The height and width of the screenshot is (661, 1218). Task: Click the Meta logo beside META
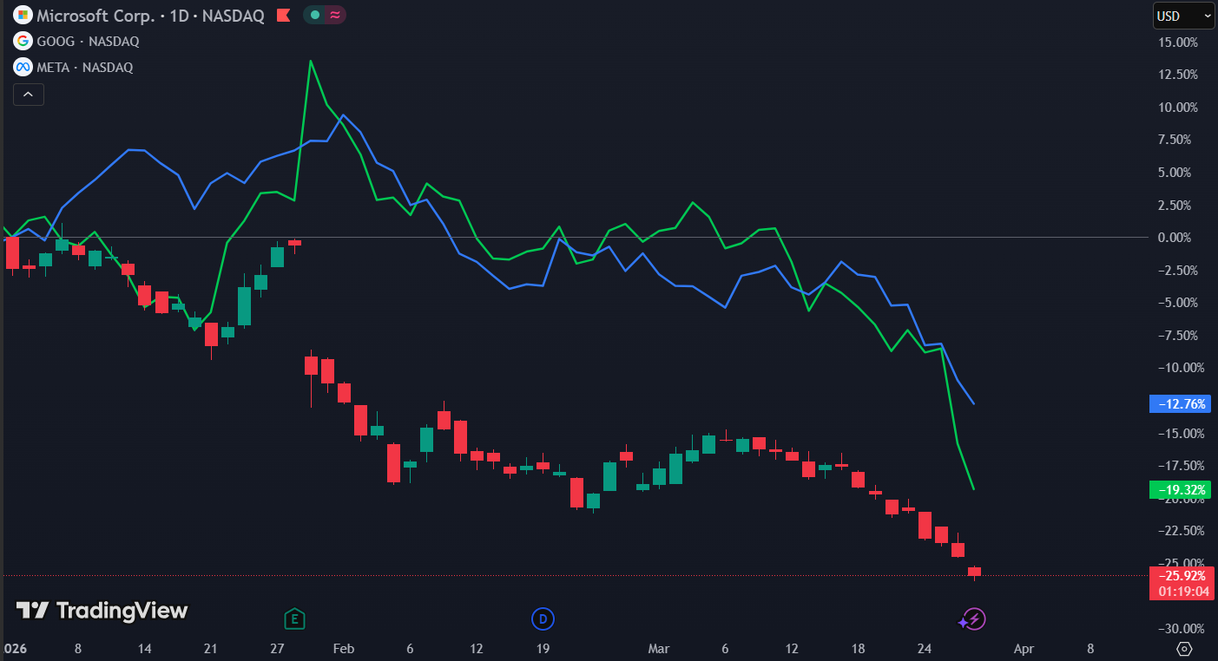[23, 67]
